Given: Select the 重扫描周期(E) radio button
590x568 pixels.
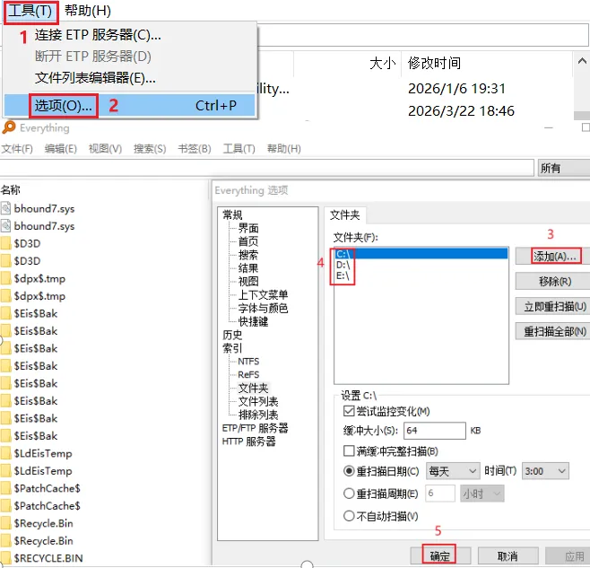Looking at the screenshot, I should tap(349, 494).
